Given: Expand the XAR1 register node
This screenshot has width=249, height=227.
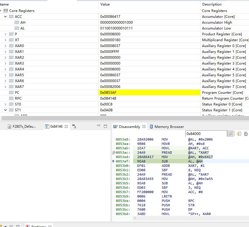Looking at the screenshot, I should click(x=5, y=52).
